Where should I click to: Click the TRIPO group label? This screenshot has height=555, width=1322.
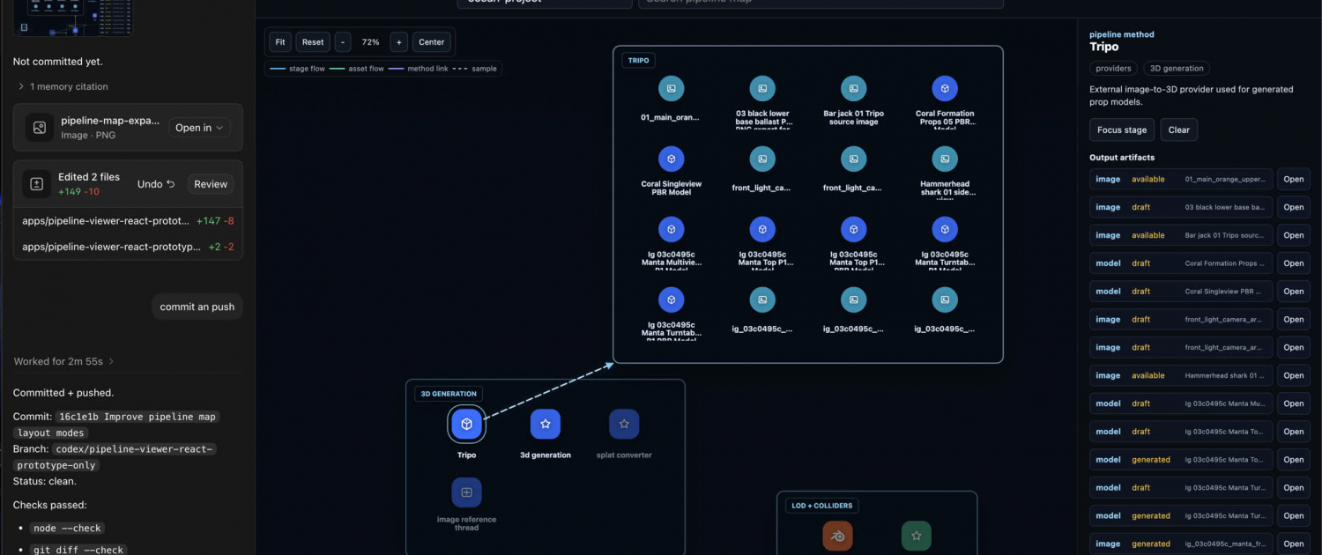point(638,61)
